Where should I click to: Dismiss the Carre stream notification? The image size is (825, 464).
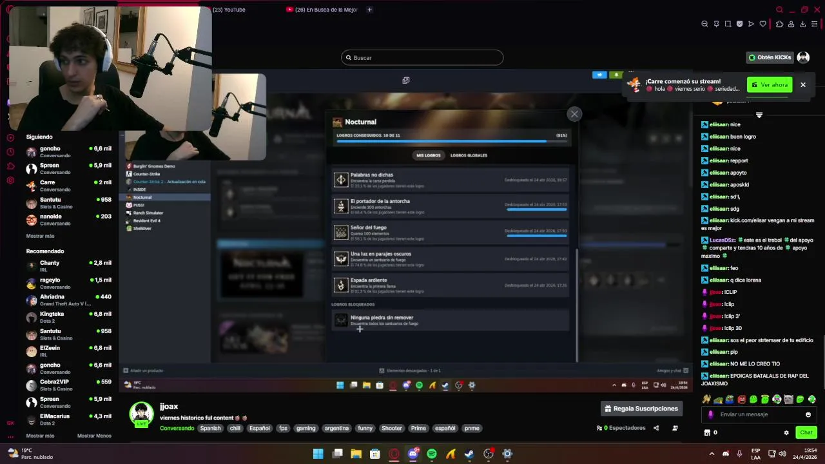coord(803,84)
